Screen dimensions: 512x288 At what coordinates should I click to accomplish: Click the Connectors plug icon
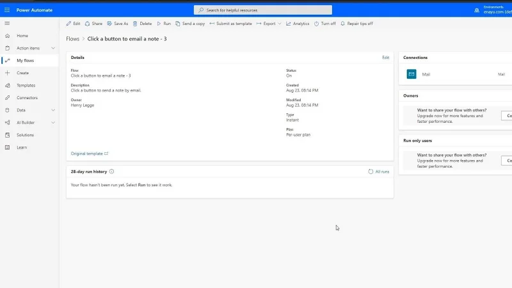[8, 98]
